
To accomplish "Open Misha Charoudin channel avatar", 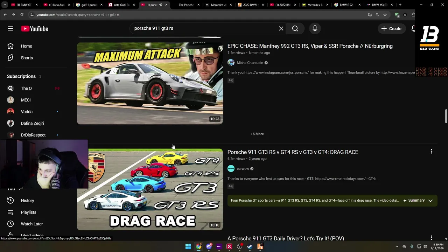I will [x=231, y=63].
